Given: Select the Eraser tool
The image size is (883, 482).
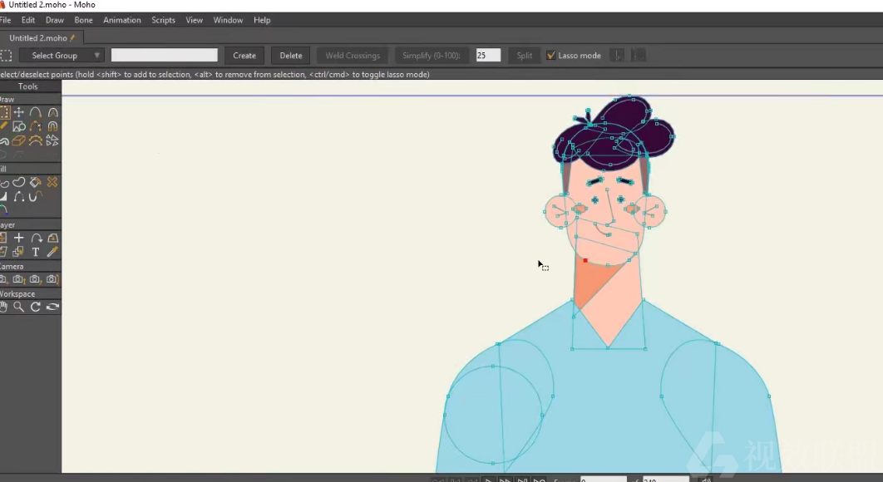Looking at the screenshot, I should coord(19,140).
